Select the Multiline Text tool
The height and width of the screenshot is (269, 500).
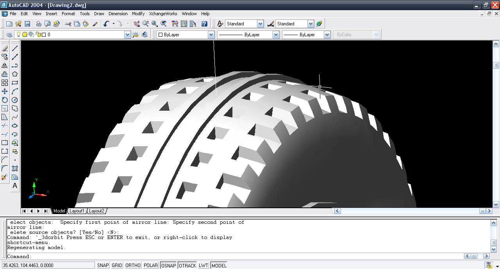click(15, 186)
